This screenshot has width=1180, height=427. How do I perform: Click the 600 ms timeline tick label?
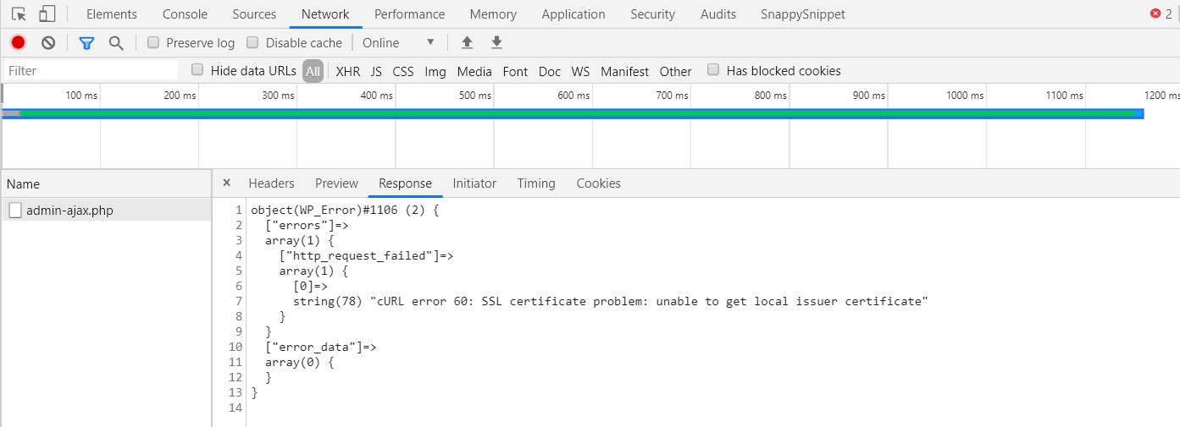point(573,96)
